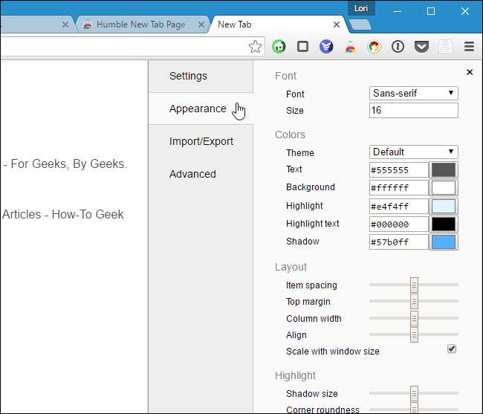This screenshot has width=483, height=414.
Task: Click the multicolor Chrome-style extension icon
Action: 374,47
